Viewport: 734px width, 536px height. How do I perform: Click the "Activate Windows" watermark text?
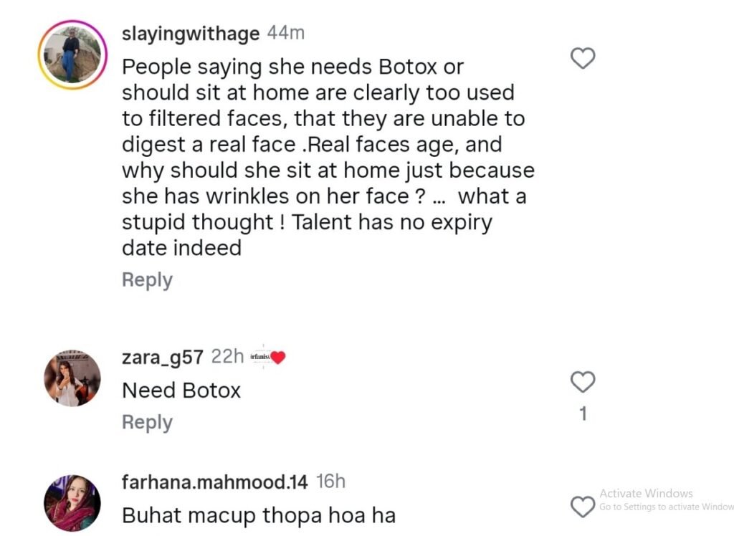pyautogui.click(x=646, y=494)
